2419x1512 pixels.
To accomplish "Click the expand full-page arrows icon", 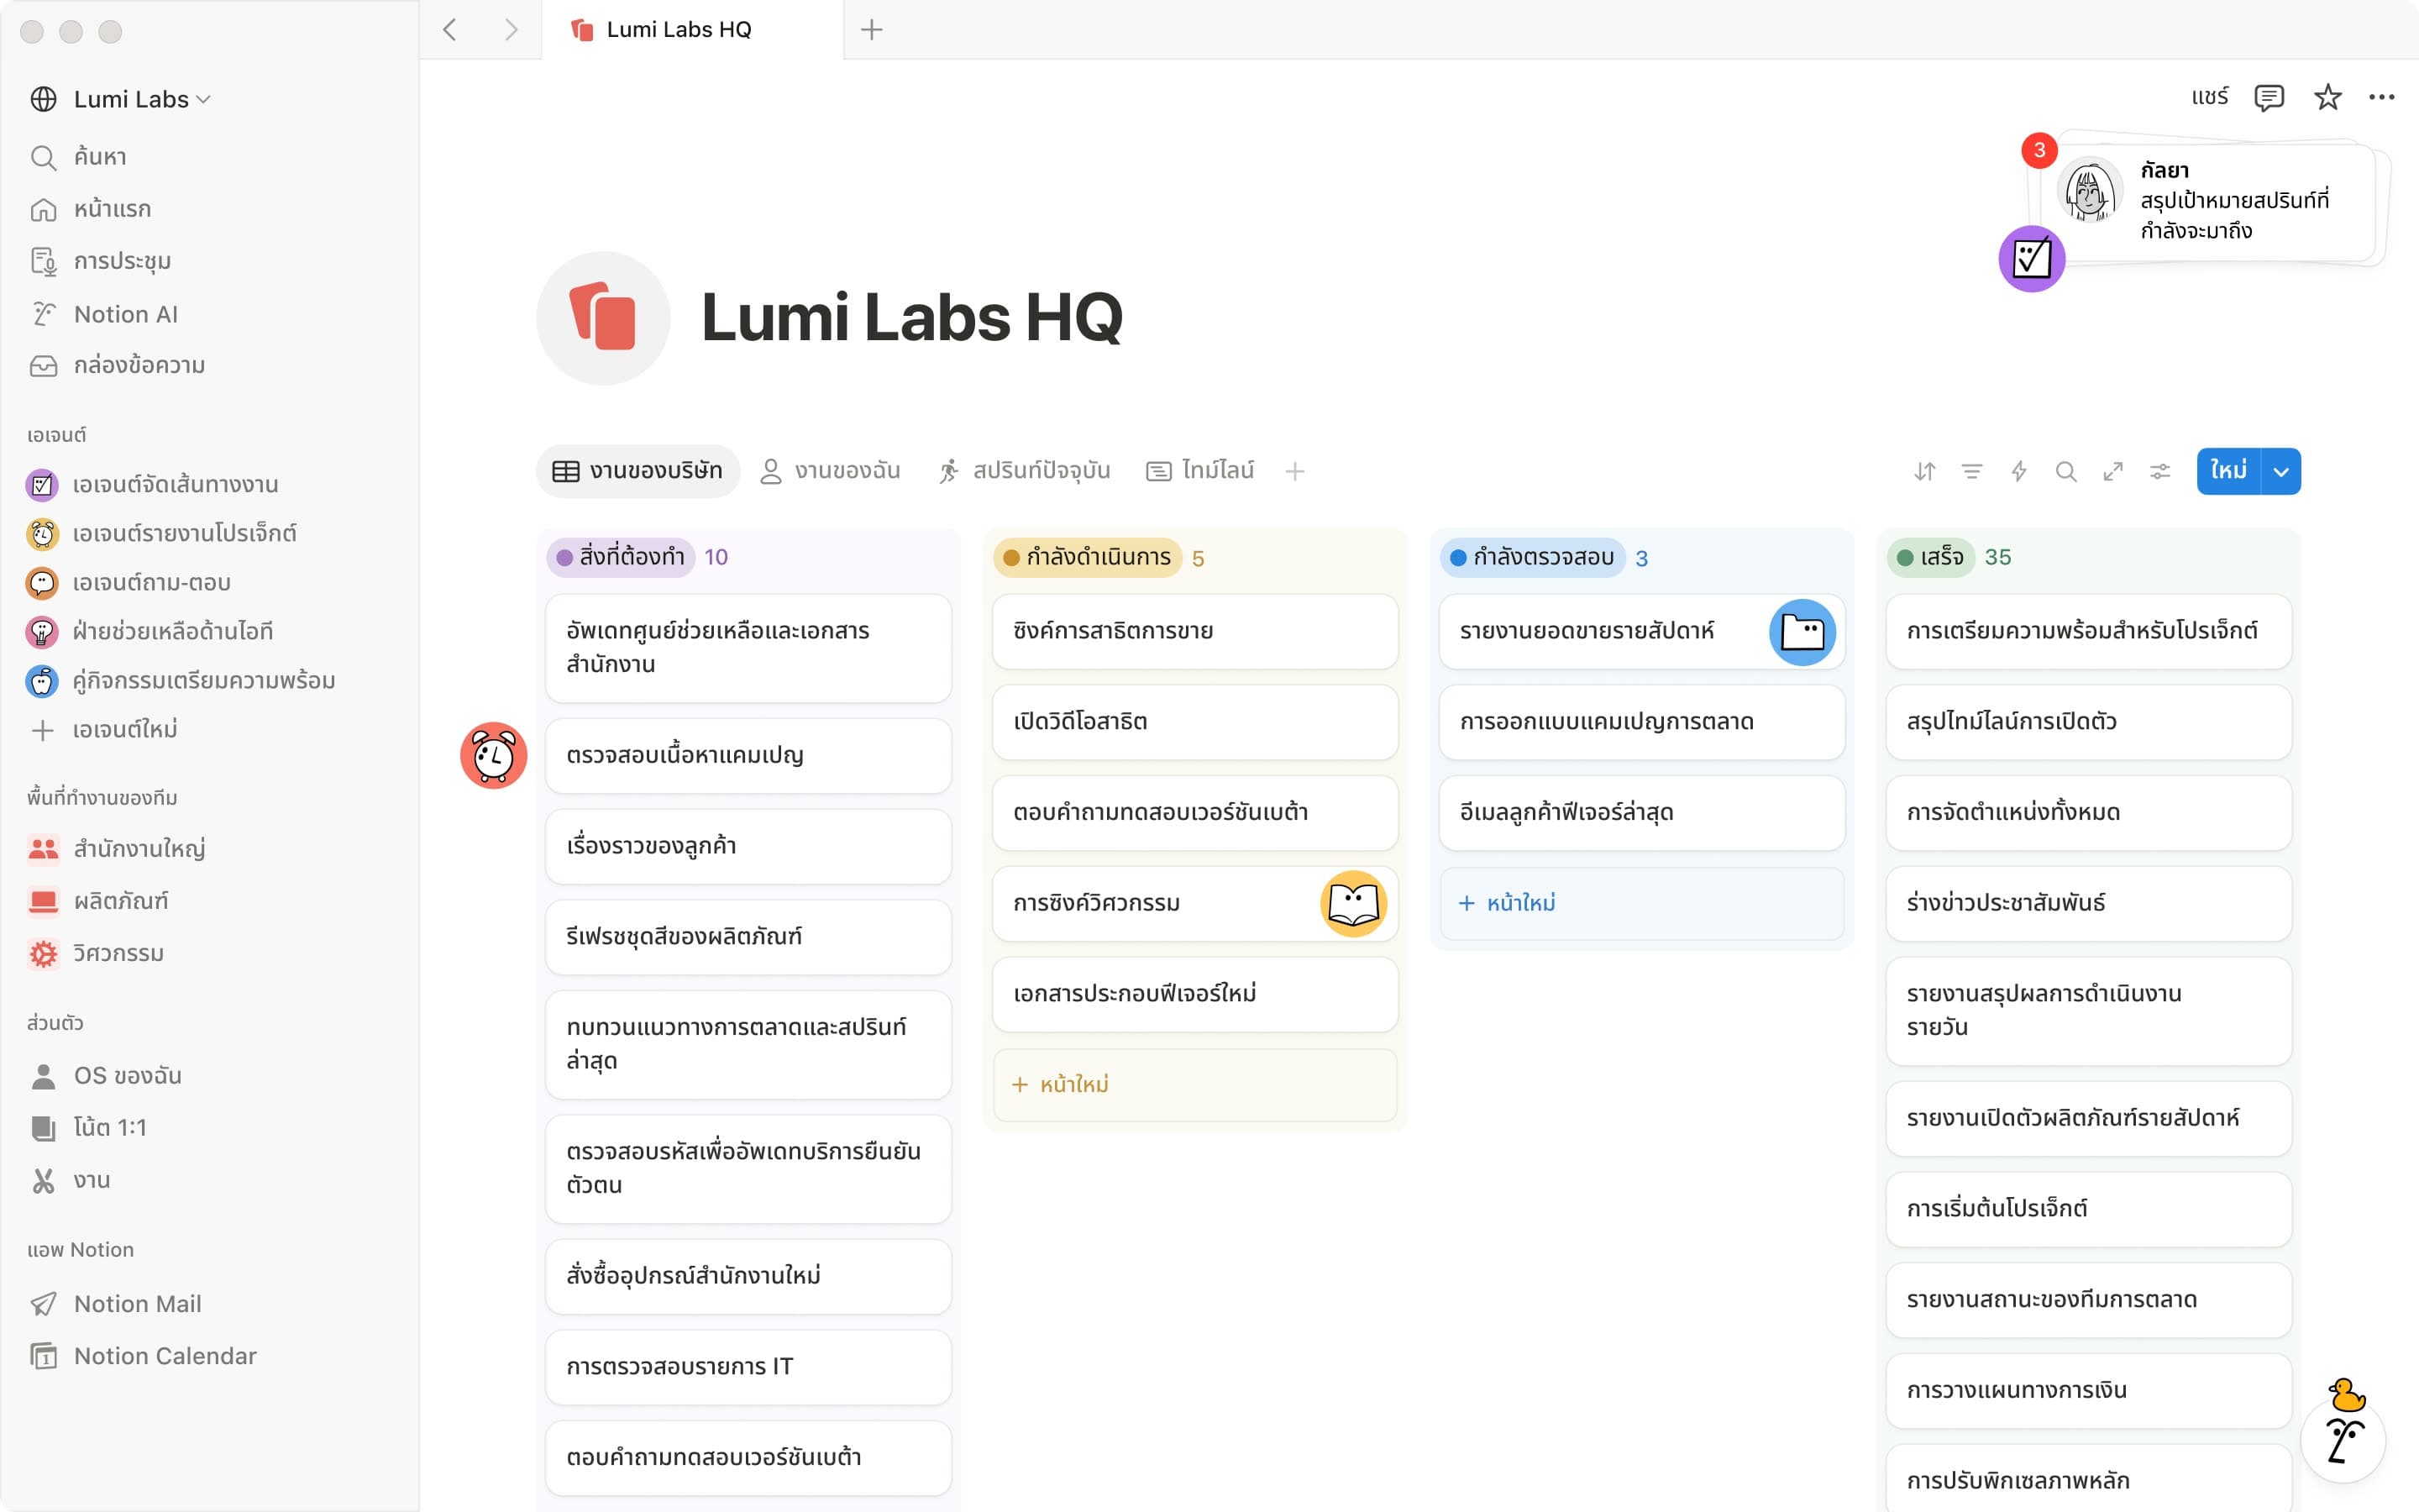I will click(x=2112, y=471).
